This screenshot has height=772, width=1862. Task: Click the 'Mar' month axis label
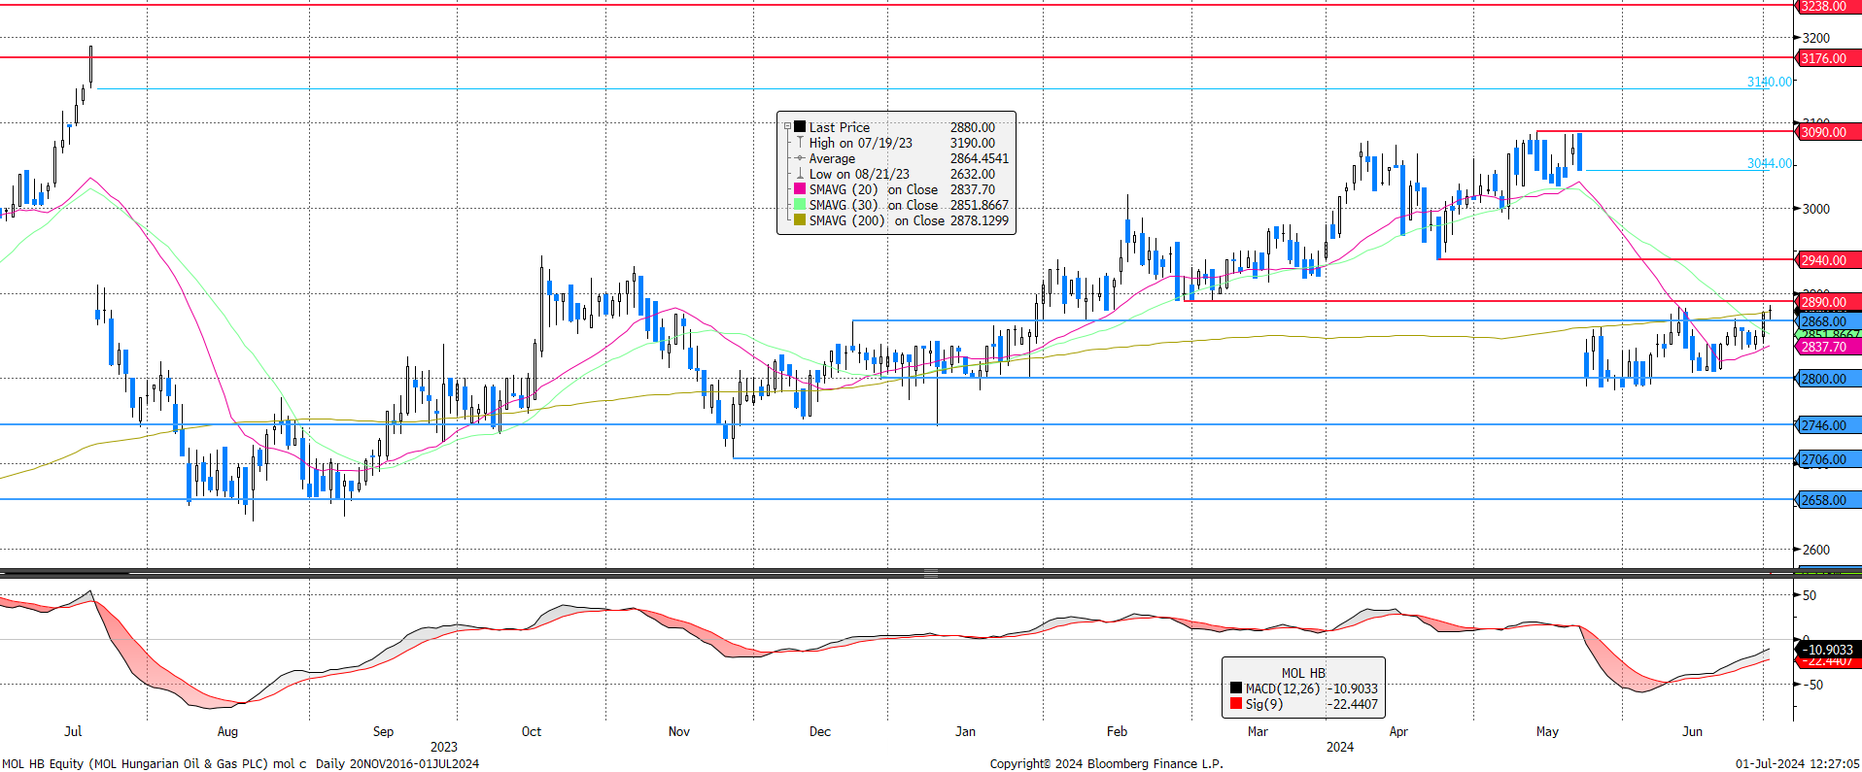tap(1258, 731)
